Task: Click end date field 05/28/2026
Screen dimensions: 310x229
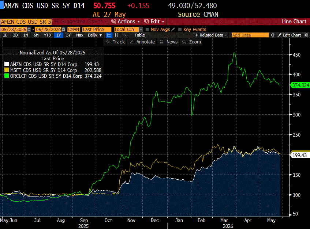Action: (48, 29)
